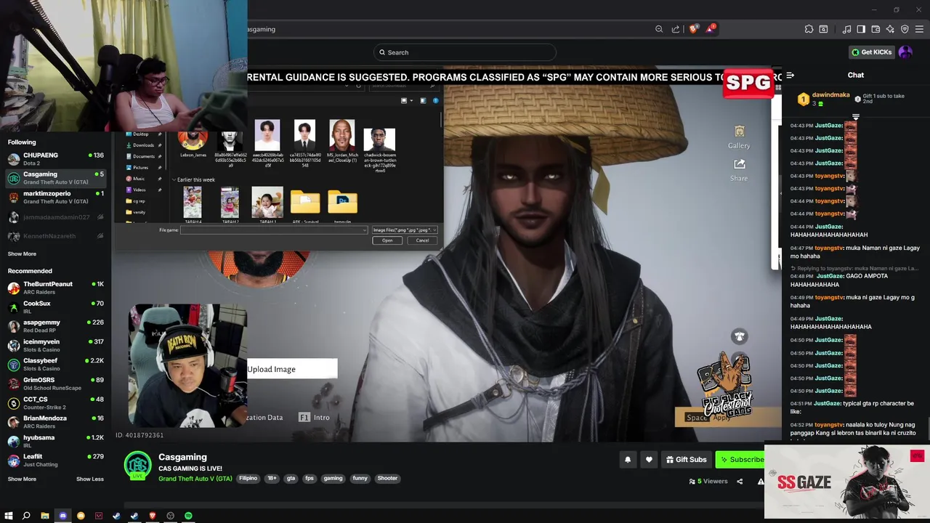Open Windows taskbar search
Image resolution: width=930 pixels, height=523 pixels.
(x=26, y=516)
